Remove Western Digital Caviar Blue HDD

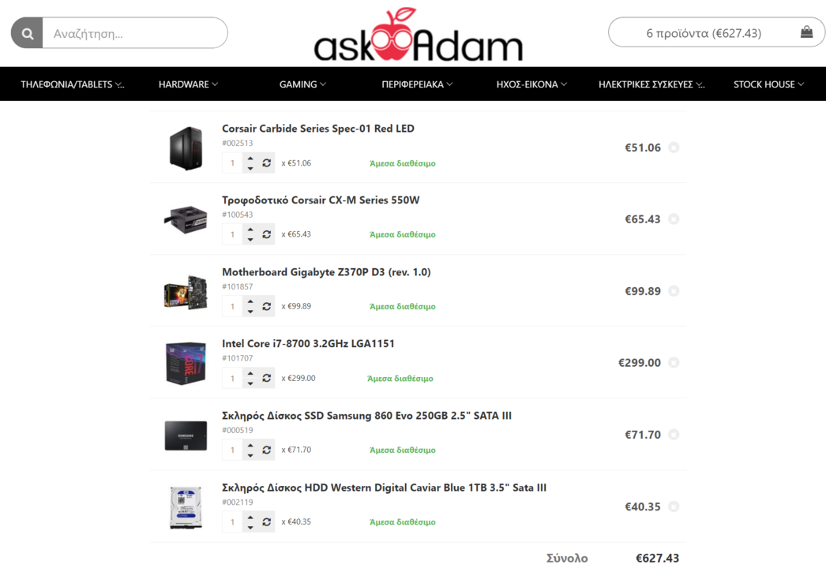[674, 506]
